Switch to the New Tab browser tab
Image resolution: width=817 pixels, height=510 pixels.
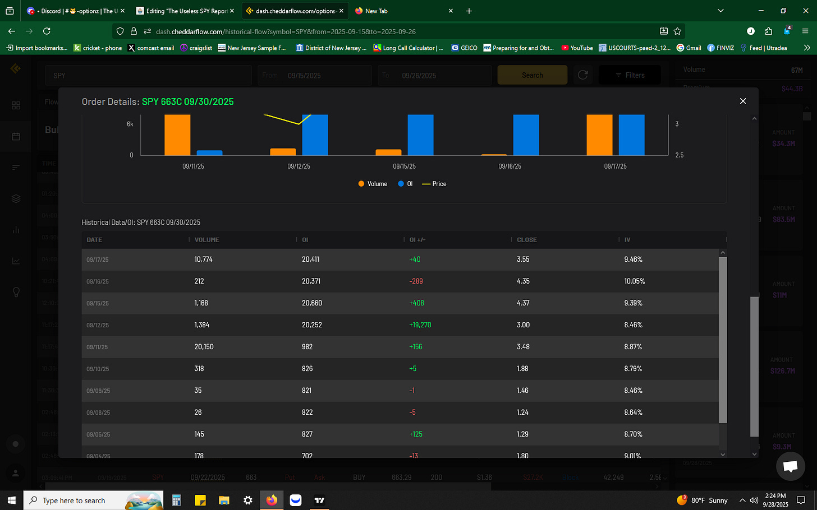[x=403, y=11]
